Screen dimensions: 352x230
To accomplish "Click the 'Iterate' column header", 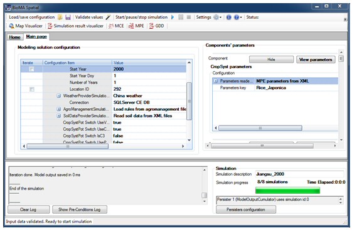I will click(31, 62).
